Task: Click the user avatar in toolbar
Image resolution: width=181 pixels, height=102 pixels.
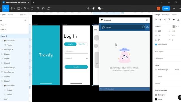Action: 158,8
